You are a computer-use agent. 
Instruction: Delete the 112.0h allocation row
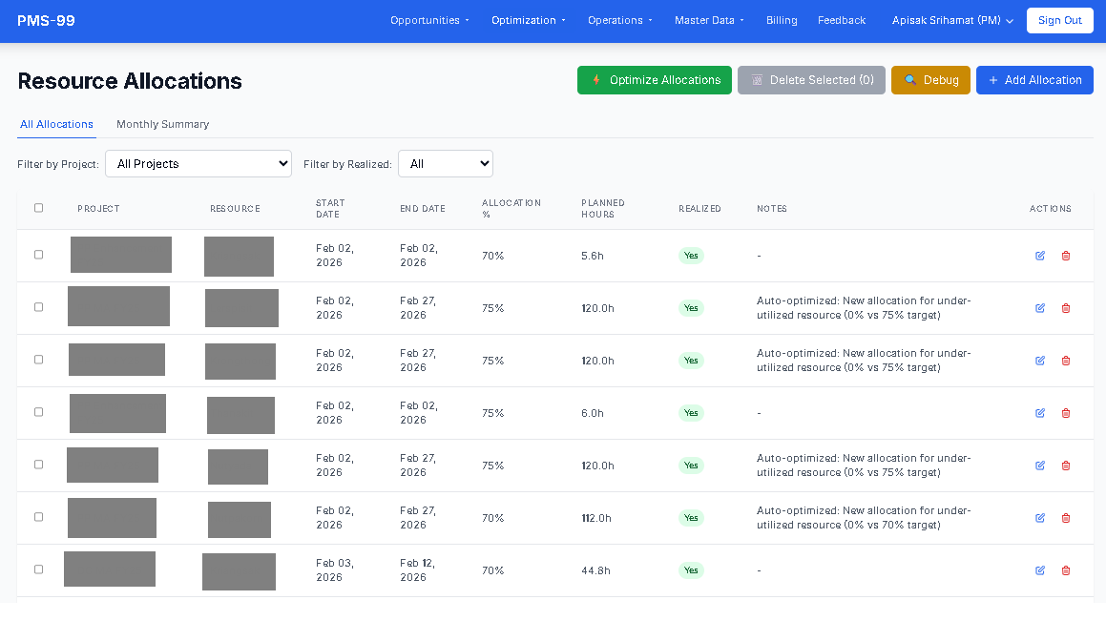(x=1066, y=518)
